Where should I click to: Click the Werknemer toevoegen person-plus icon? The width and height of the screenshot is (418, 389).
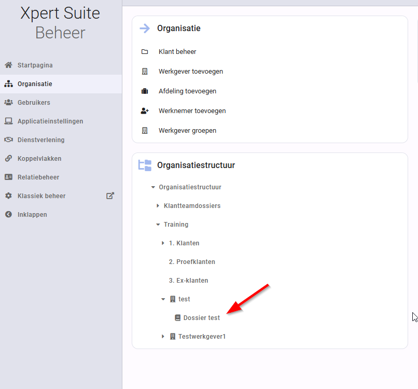(x=145, y=110)
